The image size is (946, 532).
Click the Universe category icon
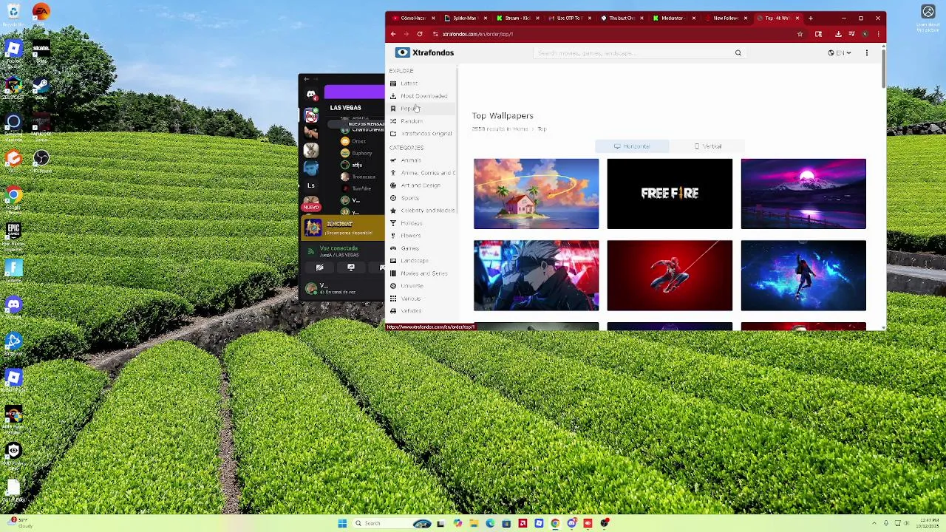pos(393,286)
